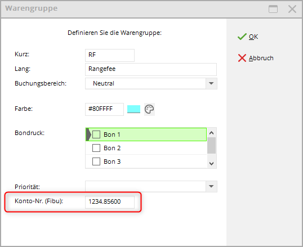Click the red X Abbruch icon
Screen dimensions: 303x247
tap(242, 58)
